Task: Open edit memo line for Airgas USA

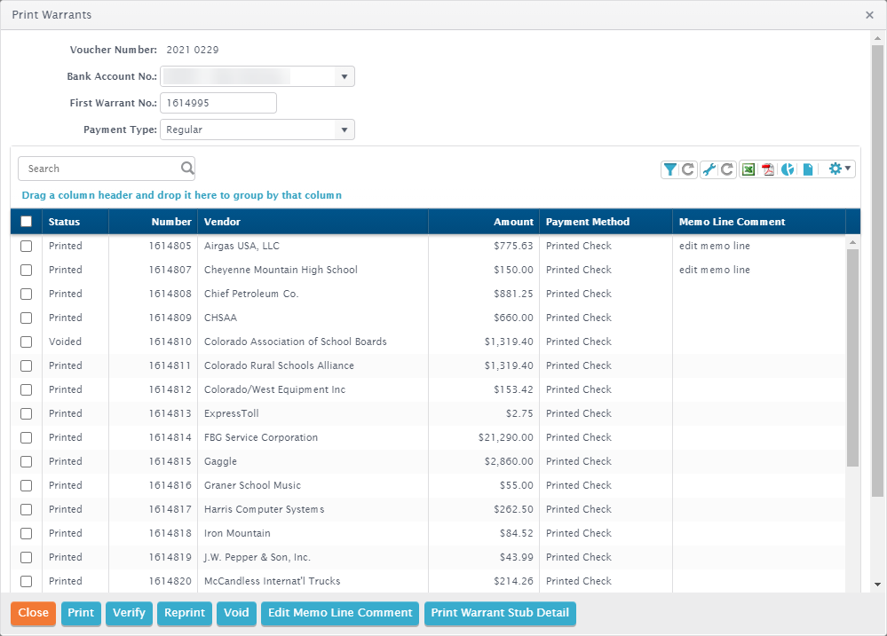Action: click(x=715, y=246)
